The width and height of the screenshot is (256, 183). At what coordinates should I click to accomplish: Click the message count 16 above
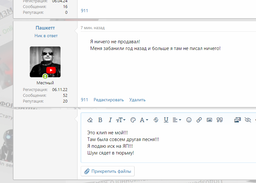click(x=65, y=7)
